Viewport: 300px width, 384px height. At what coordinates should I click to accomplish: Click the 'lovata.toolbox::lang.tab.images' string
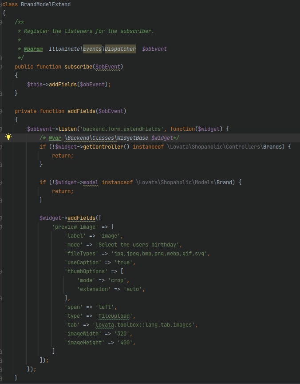144,325
